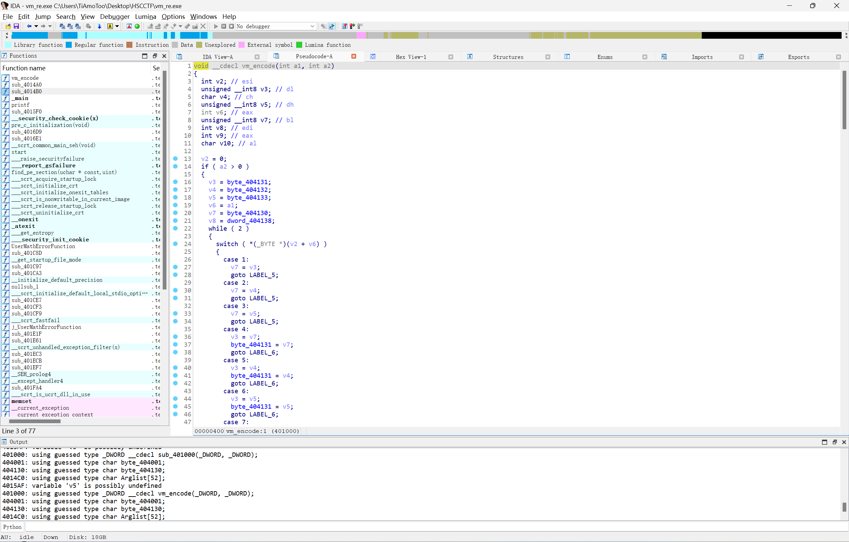
Task: Click the grey X delete toolbar icon
Action: [203, 26]
